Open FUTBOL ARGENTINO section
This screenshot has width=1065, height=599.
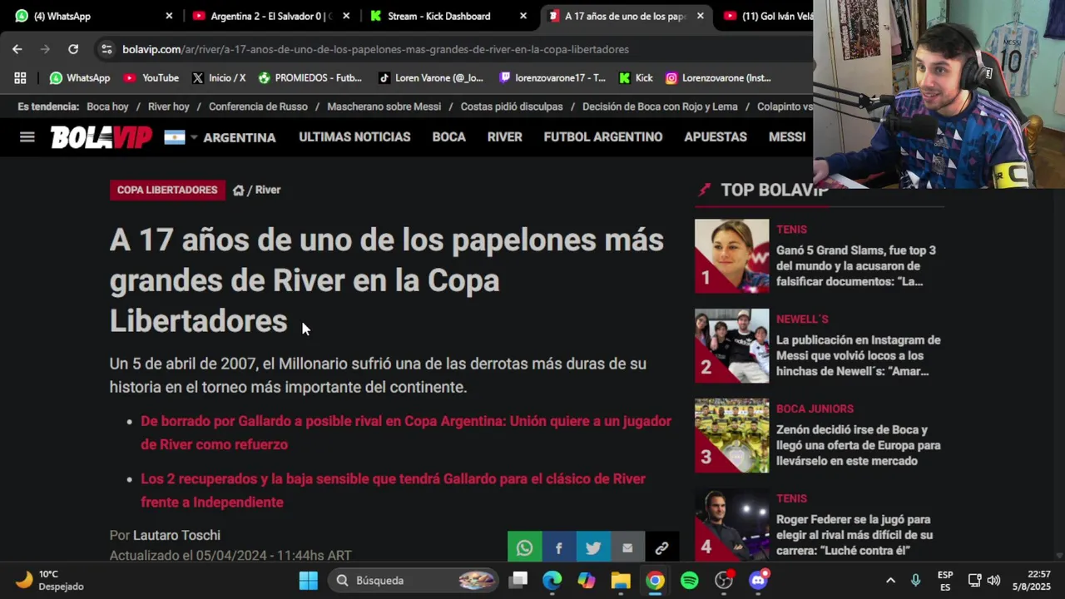click(603, 137)
